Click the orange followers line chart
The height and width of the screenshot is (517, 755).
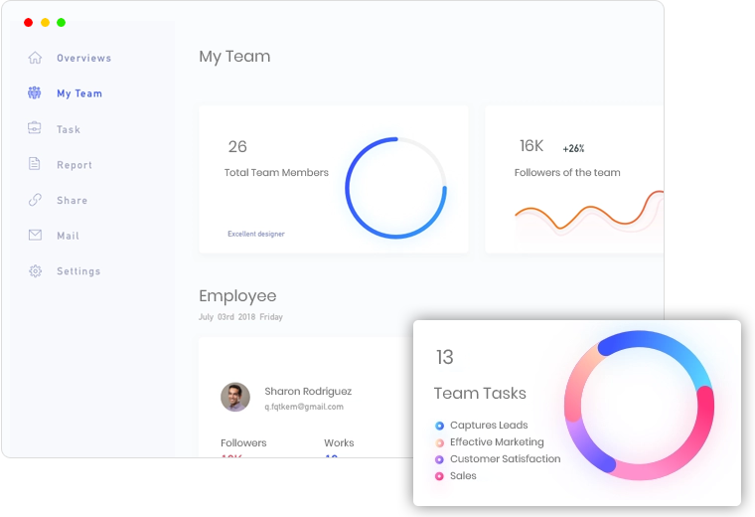click(589, 210)
